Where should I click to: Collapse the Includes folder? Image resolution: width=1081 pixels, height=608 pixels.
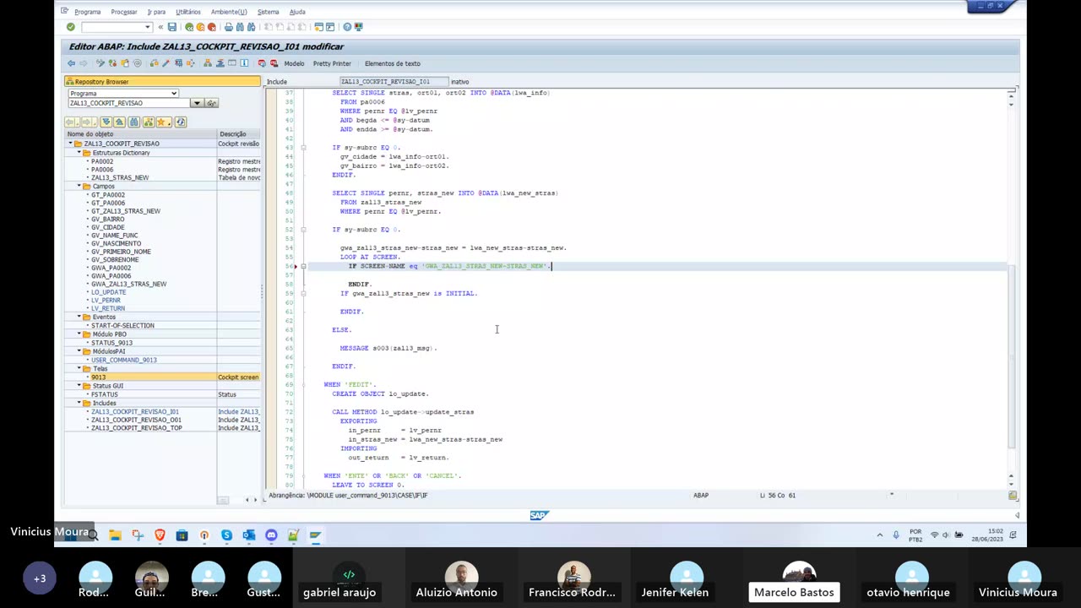point(79,403)
